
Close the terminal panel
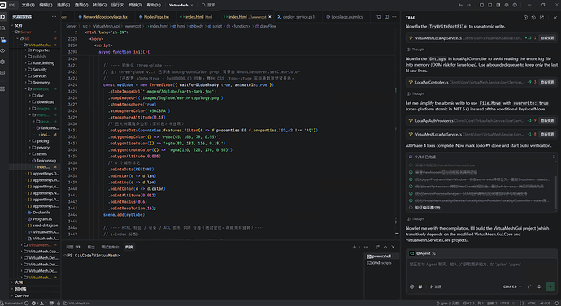393,247
